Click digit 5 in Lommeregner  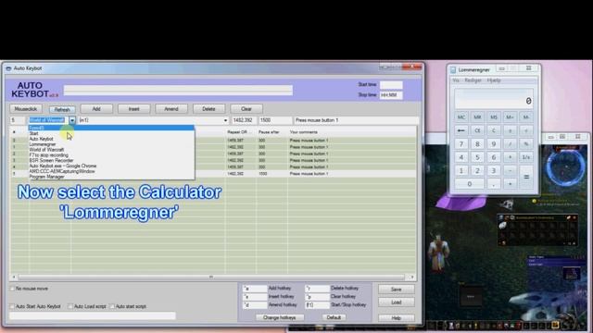[x=477, y=157]
